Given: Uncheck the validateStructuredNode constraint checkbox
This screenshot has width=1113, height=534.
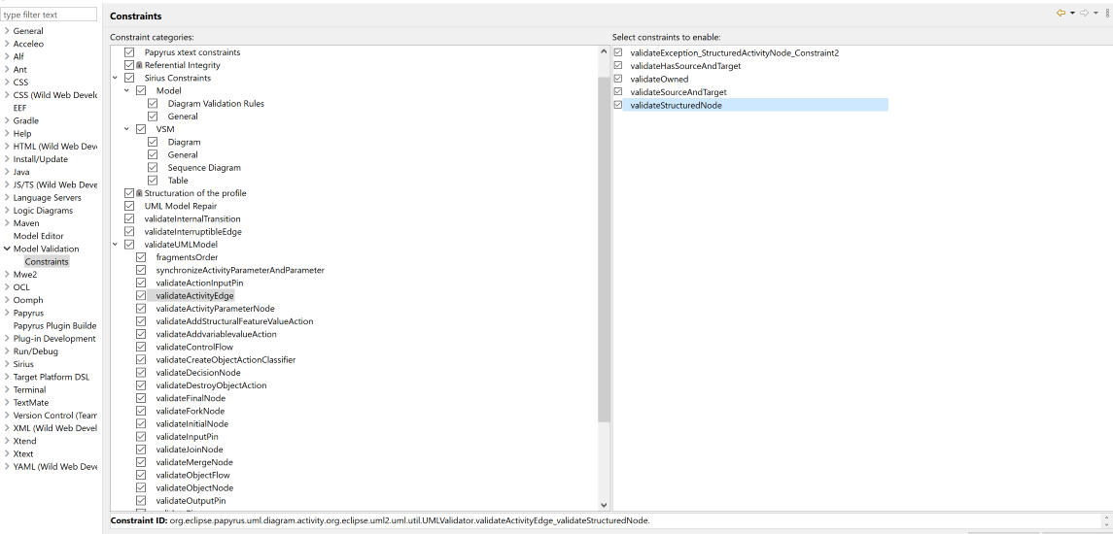Looking at the screenshot, I should point(618,105).
